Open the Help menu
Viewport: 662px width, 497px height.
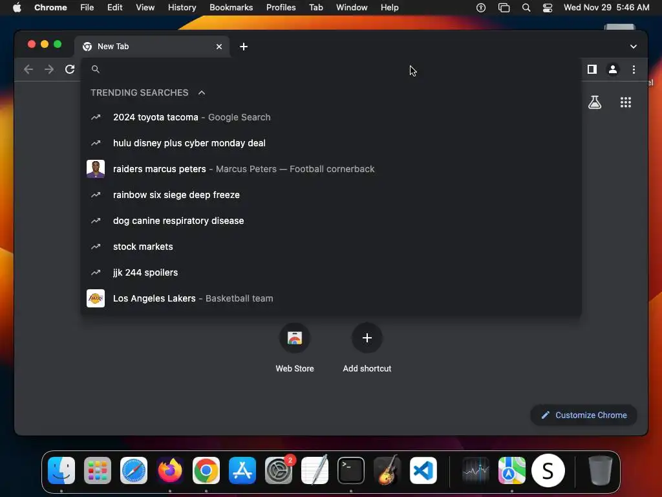pyautogui.click(x=389, y=8)
